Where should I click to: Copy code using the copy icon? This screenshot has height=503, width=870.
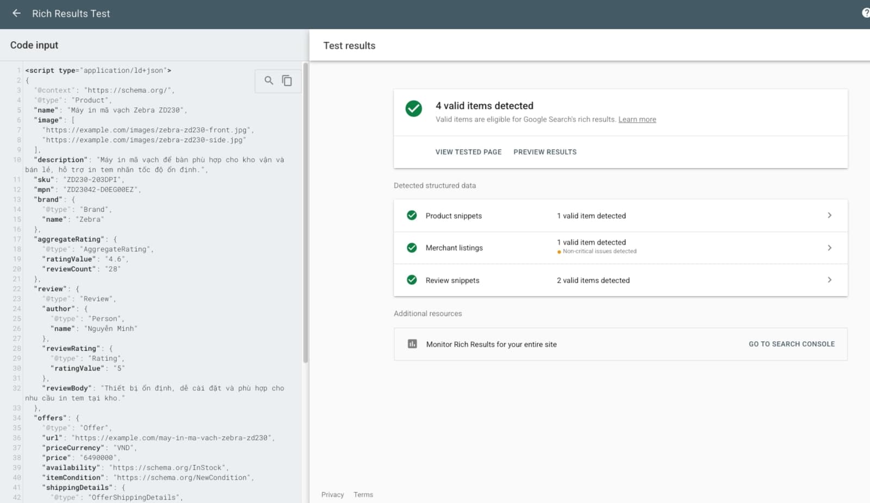click(287, 80)
